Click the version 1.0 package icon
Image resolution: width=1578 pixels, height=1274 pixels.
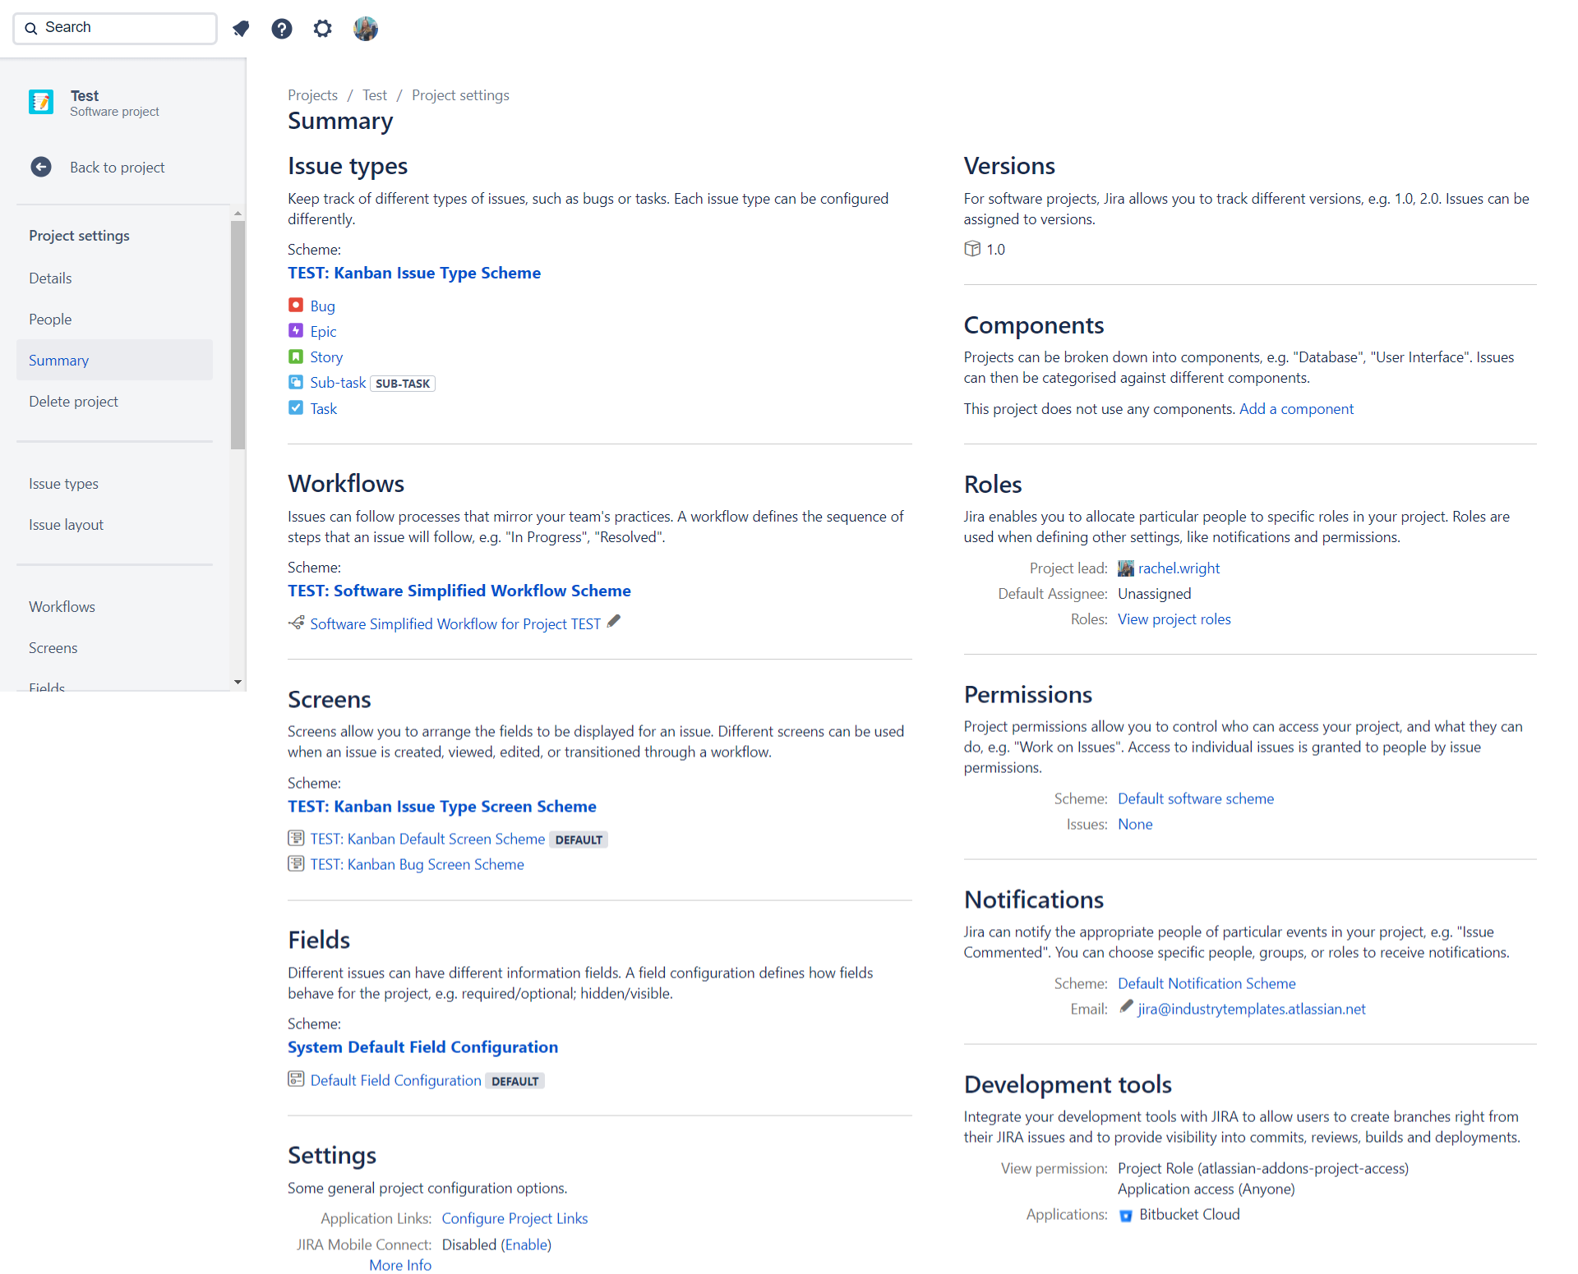972,249
